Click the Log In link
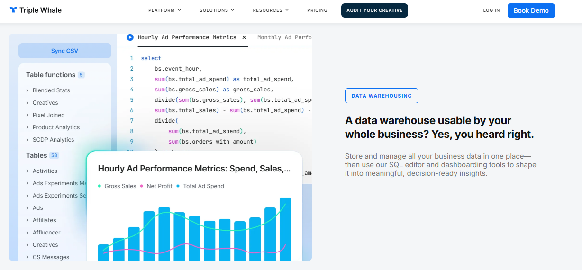The image size is (582, 270). pos(491,10)
